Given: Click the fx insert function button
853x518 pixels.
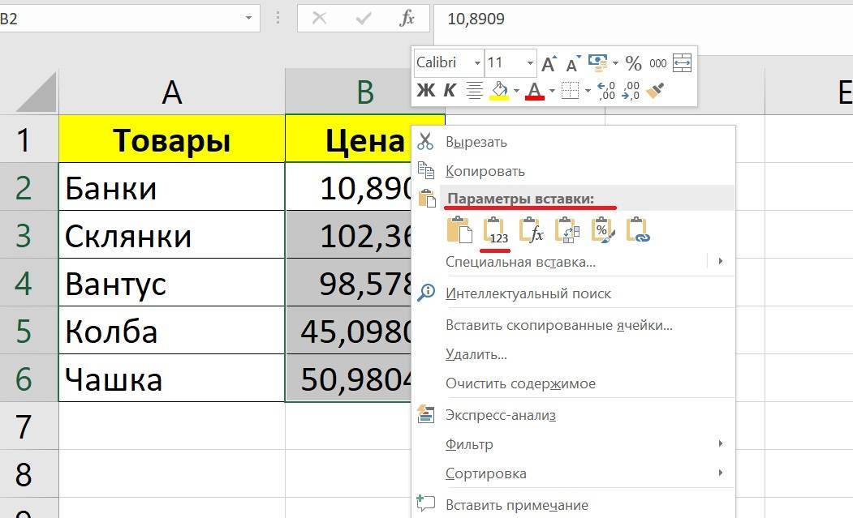Looking at the screenshot, I should click(407, 19).
